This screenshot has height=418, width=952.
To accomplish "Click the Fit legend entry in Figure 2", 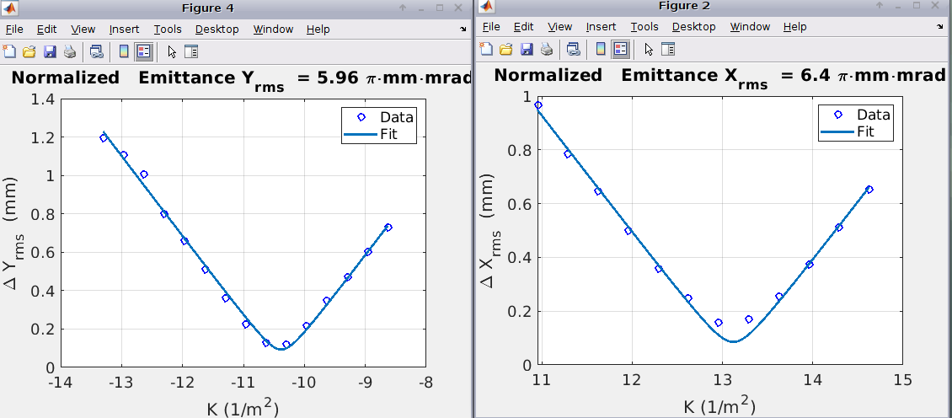I will click(x=865, y=131).
